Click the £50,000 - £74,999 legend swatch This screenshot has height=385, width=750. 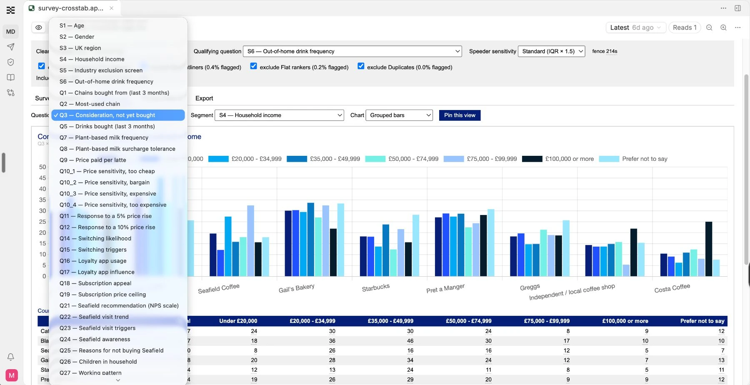click(375, 159)
